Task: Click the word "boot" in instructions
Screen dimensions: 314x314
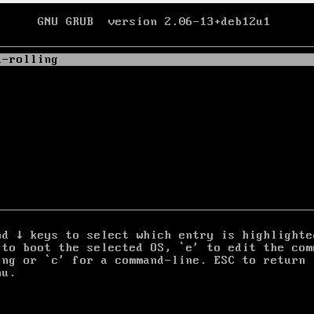Action: tap(37, 247)
